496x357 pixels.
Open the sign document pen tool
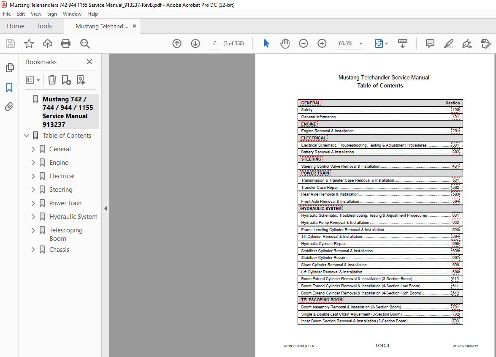[467, 44]
